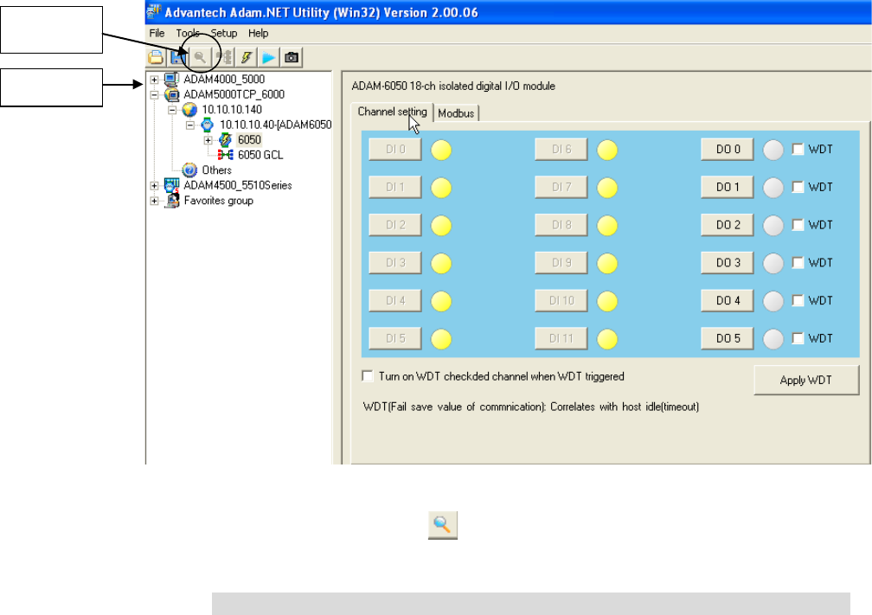The height and width of the screenshot is (615, 872).
Task: Click the yellow status LED for DI 8
Action: [x=607, y=226]
